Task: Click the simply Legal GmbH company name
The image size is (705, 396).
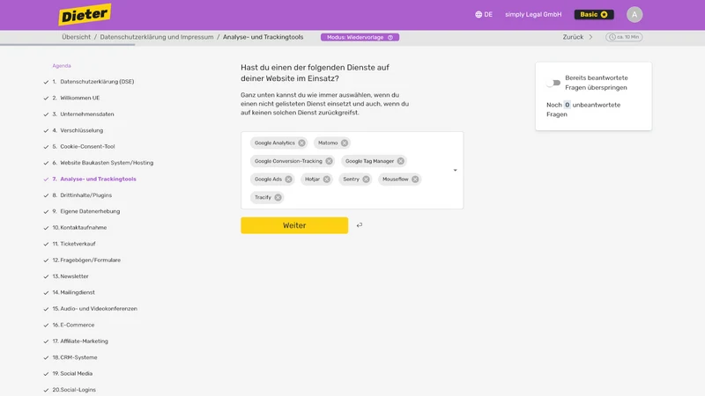Action: tap(533, 14)
